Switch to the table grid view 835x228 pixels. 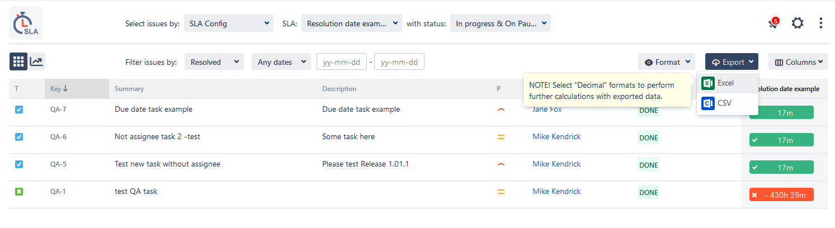18,61
